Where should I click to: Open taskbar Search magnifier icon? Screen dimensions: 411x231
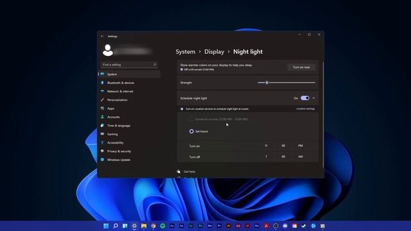[116, 226]
